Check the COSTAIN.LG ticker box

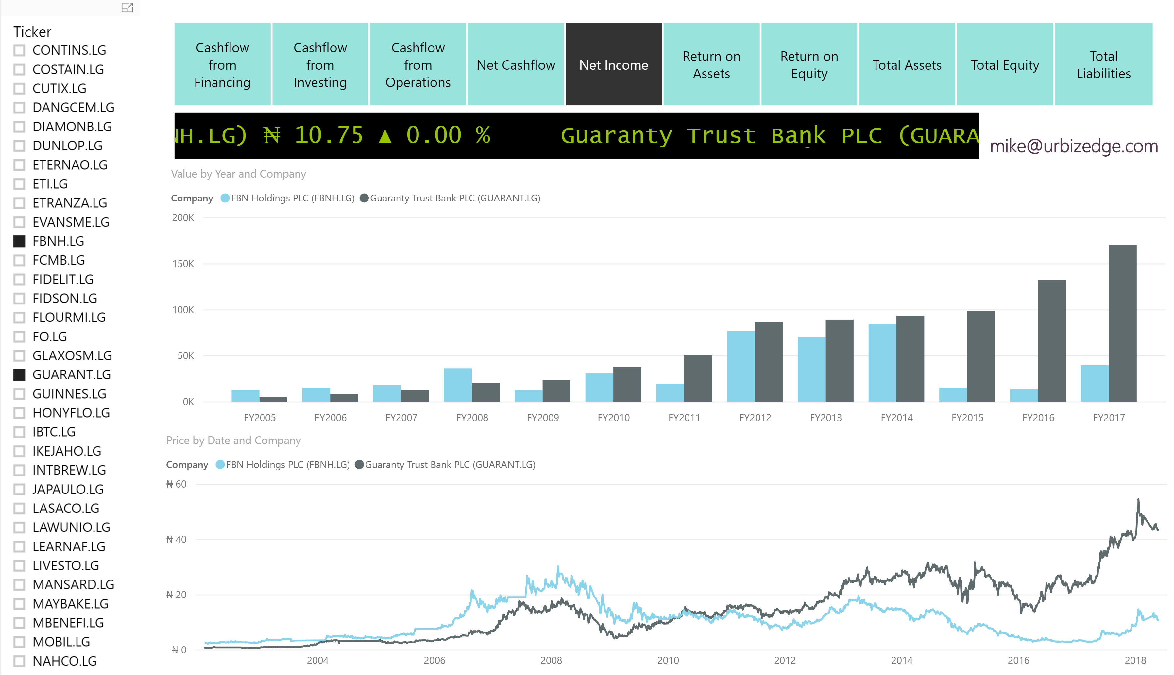(20, 69)
